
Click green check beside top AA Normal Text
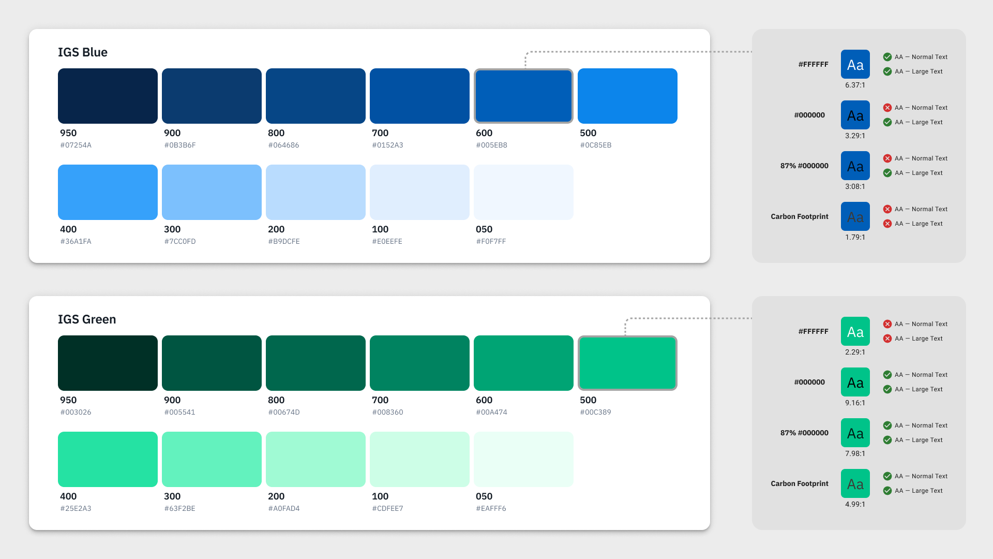pyautogui.click(x=887, y=57)
